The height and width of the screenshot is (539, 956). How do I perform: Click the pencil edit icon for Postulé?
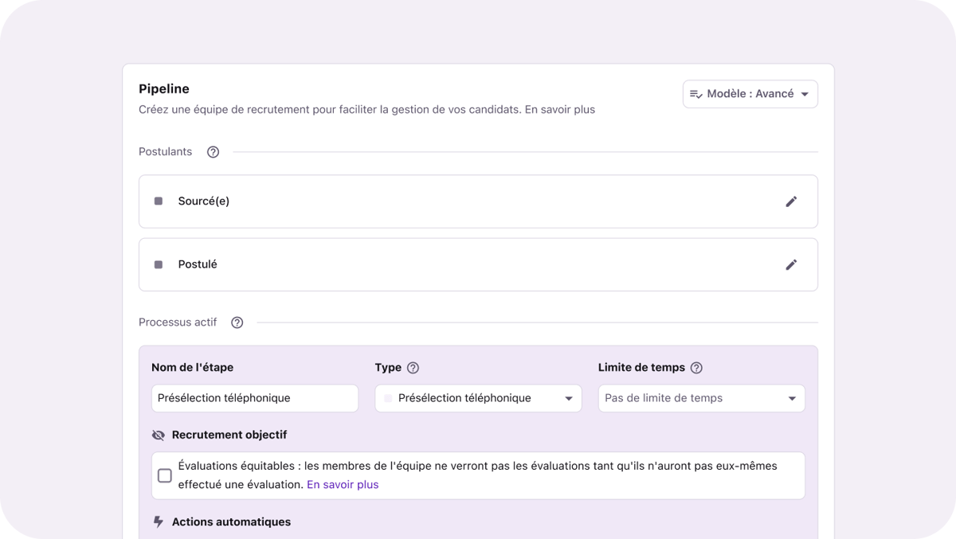(791, 264)
